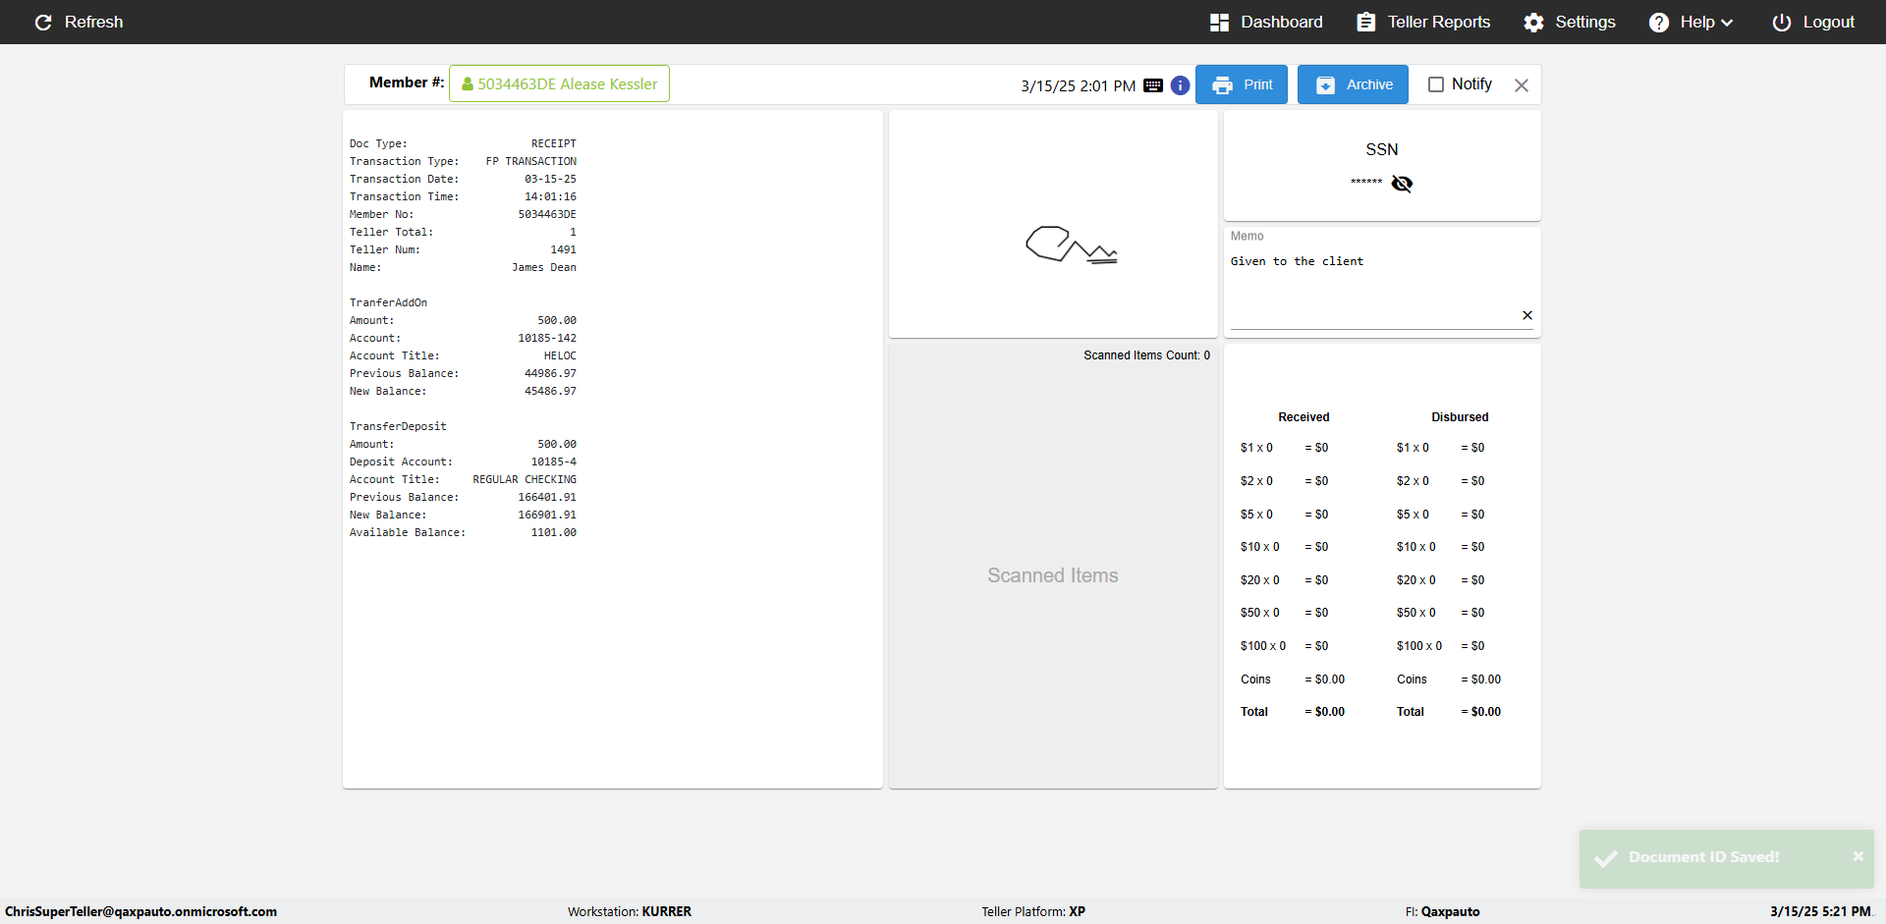Click the TranferAddOn section heading
The image size is (1886, 924).
[388, 302]
